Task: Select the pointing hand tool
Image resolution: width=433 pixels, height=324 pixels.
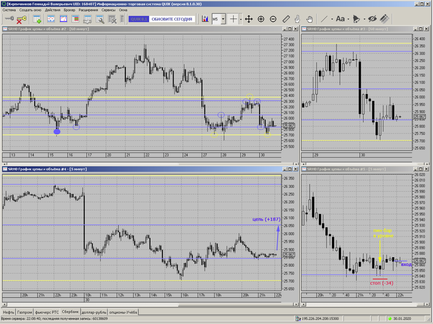Action: coord(297,19)
